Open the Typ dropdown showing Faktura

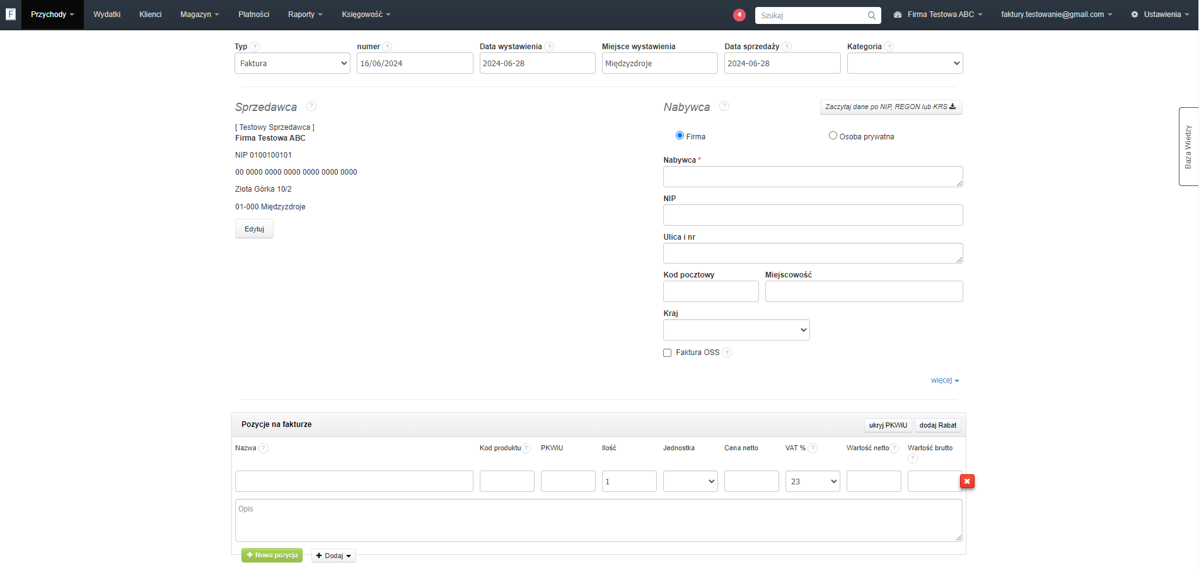click(x=293, y=63)
